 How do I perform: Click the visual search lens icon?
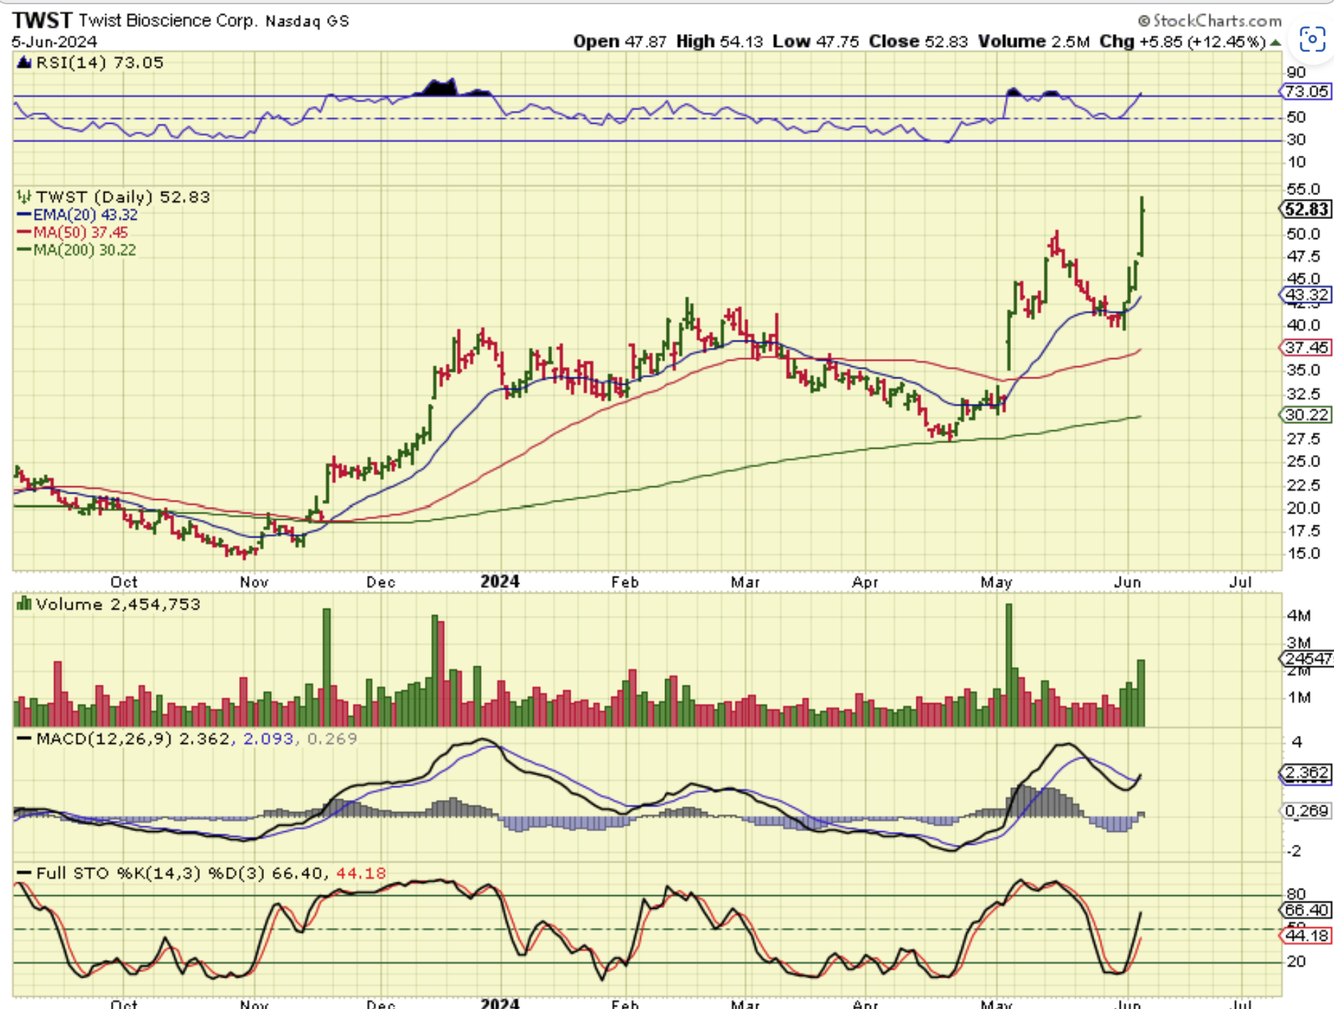[1313, 39]
